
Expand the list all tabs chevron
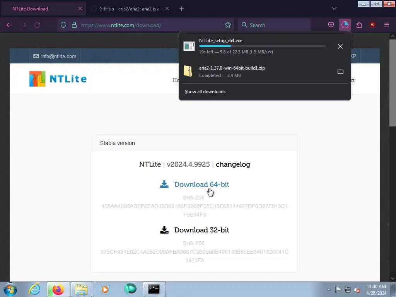click(x=334, y=9)
